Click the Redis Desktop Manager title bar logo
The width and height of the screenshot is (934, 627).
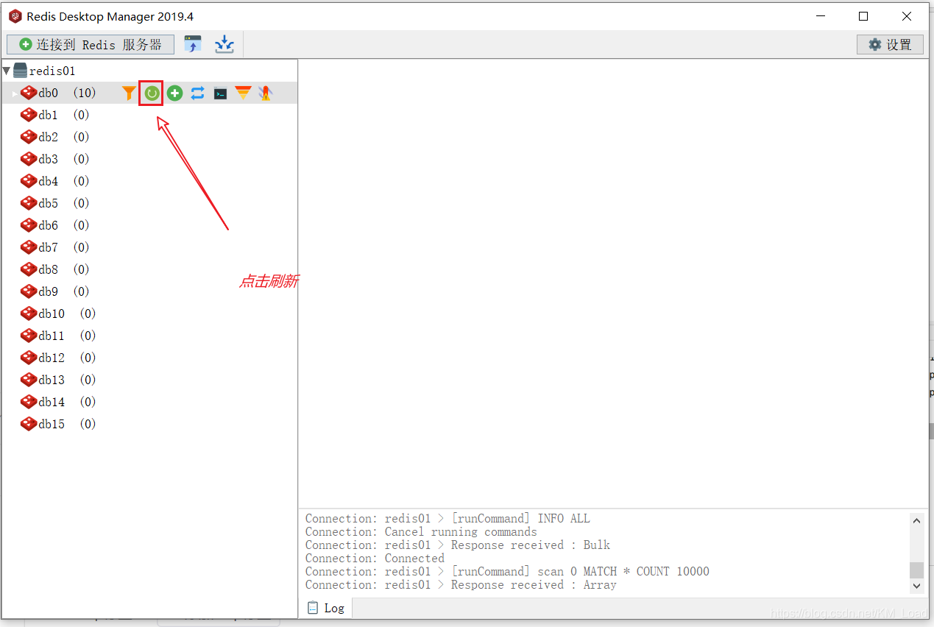(15, 16)
